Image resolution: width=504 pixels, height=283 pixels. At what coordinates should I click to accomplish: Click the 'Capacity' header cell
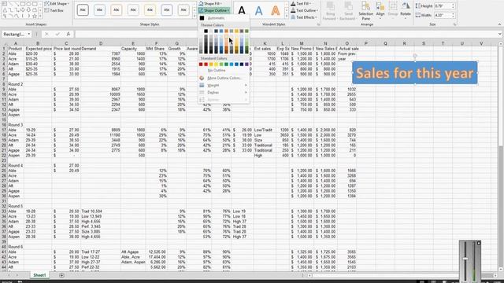(x=133, y=49)
